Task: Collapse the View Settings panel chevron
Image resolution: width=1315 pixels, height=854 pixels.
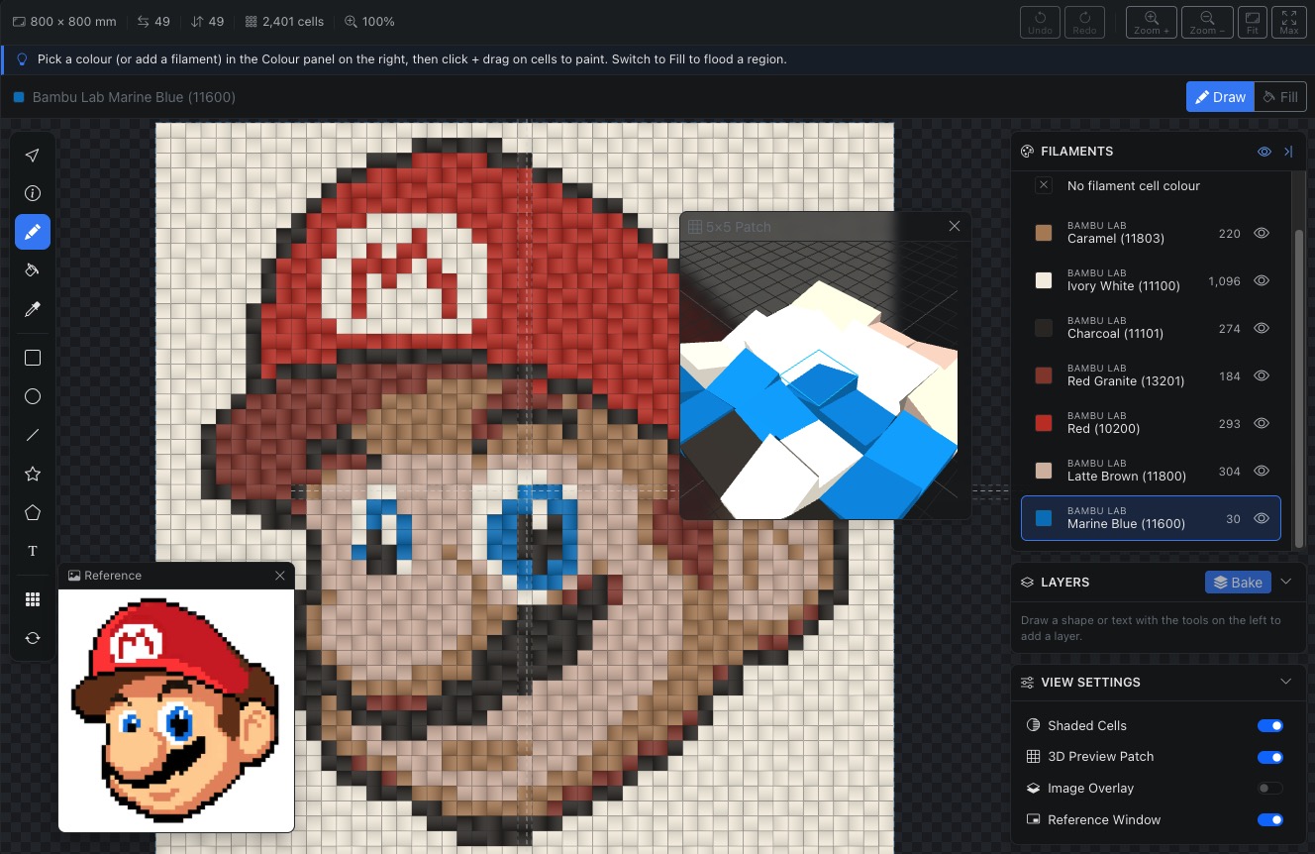Action: (1286, 682)
